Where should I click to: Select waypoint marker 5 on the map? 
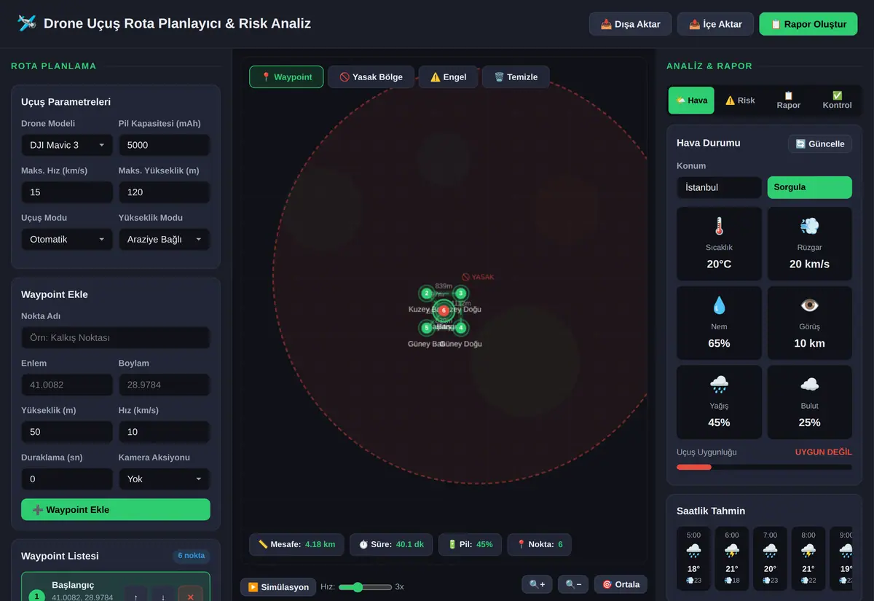(x=427, y=328)
